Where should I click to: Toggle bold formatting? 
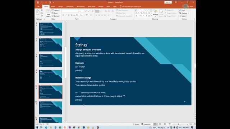tap(63, 15)
